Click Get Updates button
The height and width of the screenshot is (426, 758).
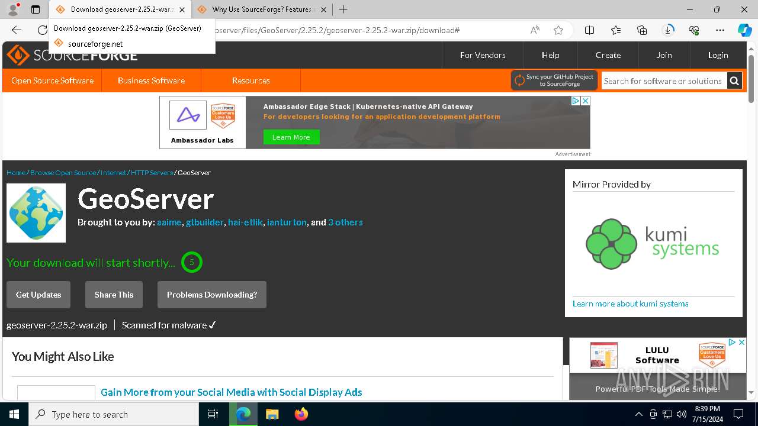38,295
